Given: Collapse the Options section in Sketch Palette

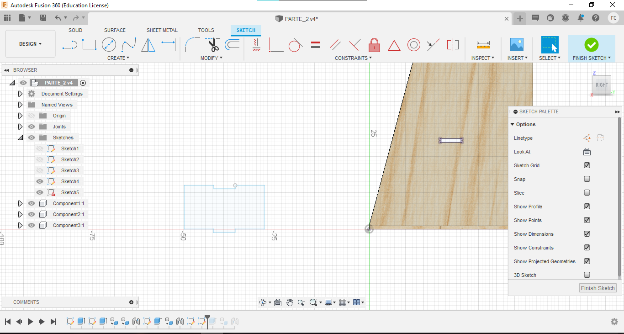Looking at the screenshot, I should (x=513, y=124).
